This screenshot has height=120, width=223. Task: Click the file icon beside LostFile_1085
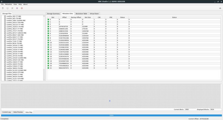coord(5,20)
